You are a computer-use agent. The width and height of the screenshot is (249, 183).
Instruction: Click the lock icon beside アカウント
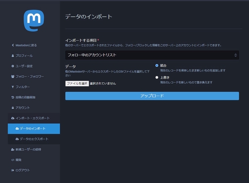13,108
